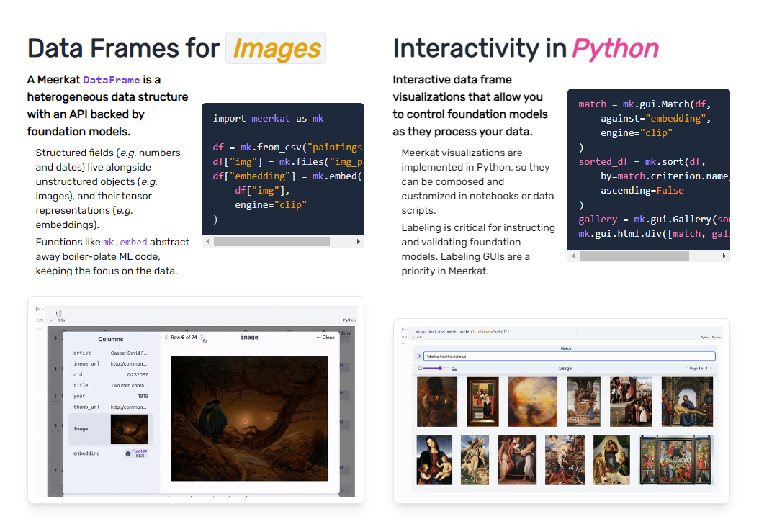Select the qid value 'Q232087'
759x524 pixels.
click(138, 374)
